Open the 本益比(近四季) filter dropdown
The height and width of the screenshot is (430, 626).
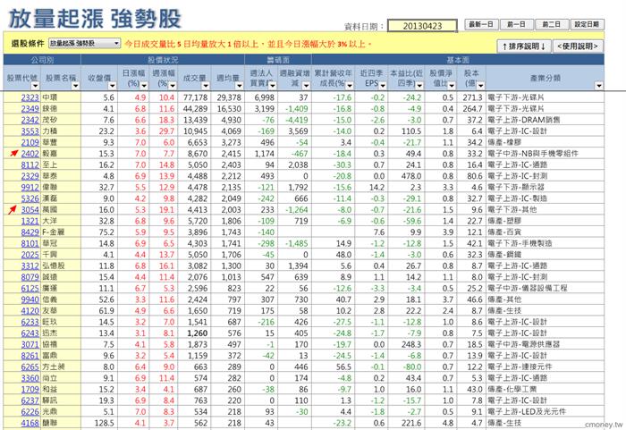coord(419,86)
